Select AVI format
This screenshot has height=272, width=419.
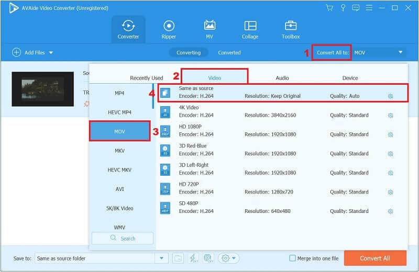pyautogui.click(x=120, y=189)
